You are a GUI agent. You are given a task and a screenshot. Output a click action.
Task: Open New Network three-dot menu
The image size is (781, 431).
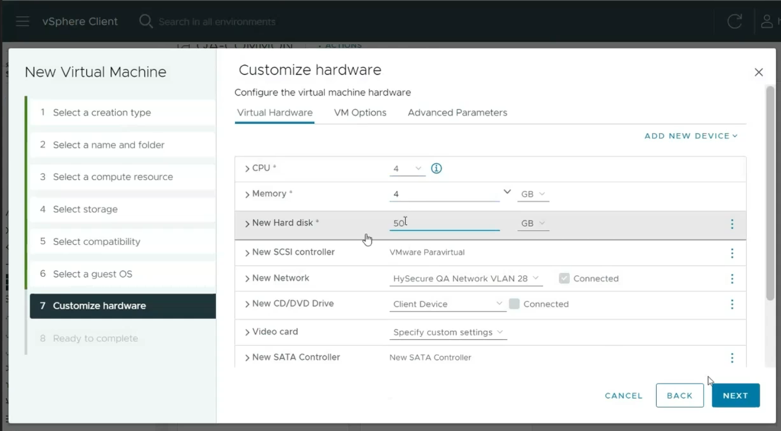point(732,278)
